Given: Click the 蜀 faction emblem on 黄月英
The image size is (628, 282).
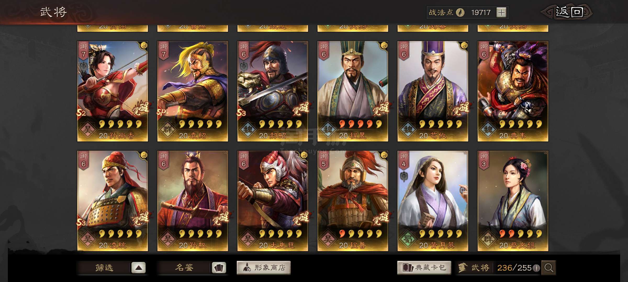Looking at the screenshot, I should 408,239.
